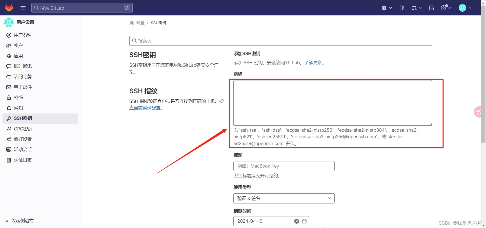The width and height of the screenshot is (486, 228).
Task: Click the 用户资料 person icon
Action: 9,35
